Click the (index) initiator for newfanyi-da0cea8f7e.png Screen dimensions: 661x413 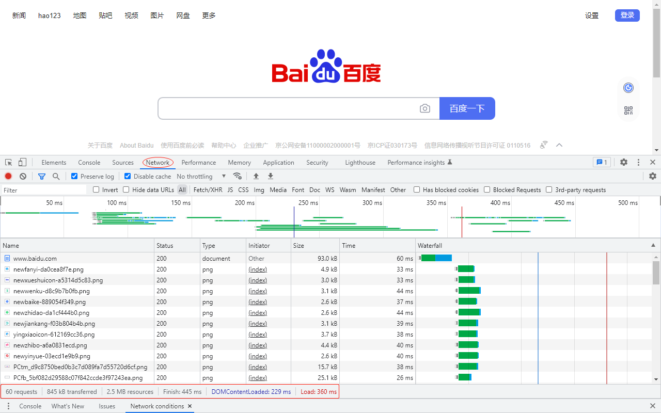[x=258, y=269]
